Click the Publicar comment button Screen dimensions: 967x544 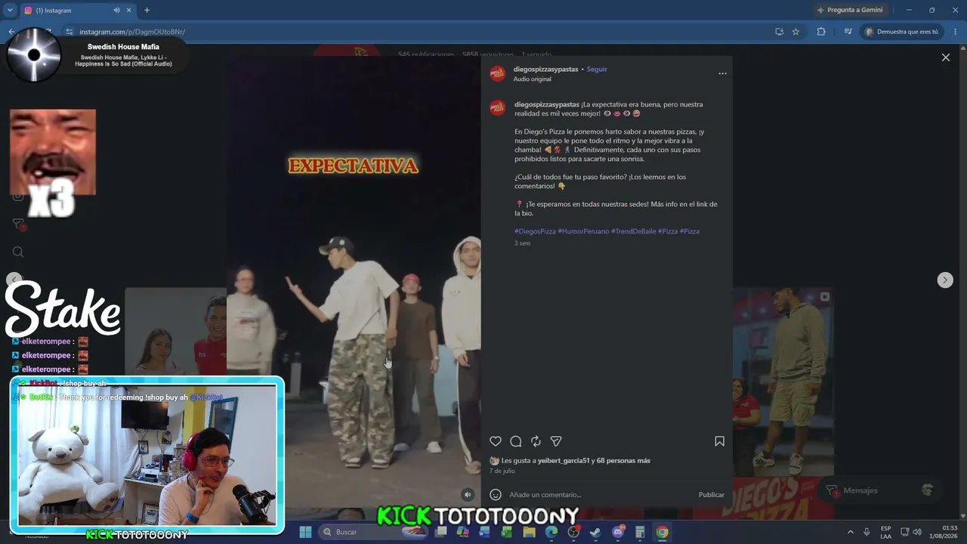click(x=711, y=495)
